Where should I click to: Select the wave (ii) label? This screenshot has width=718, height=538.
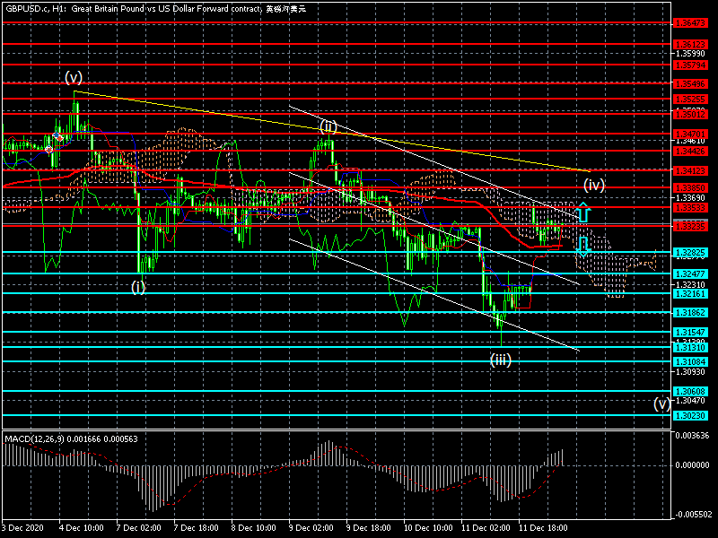[328, 126]
